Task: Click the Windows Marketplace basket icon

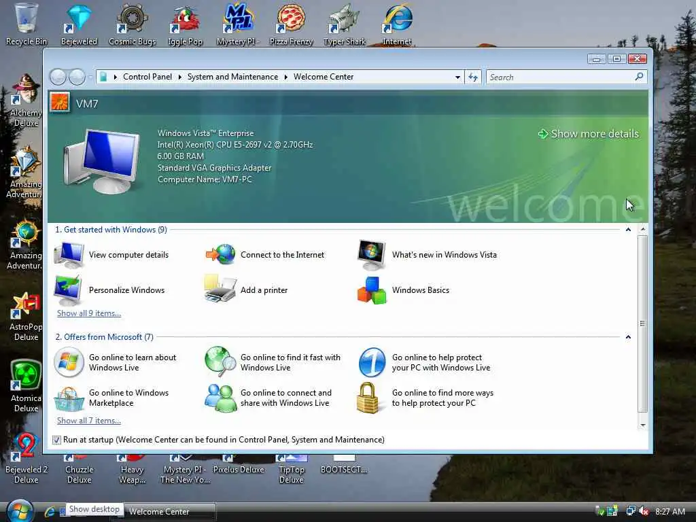Action: 69,398
